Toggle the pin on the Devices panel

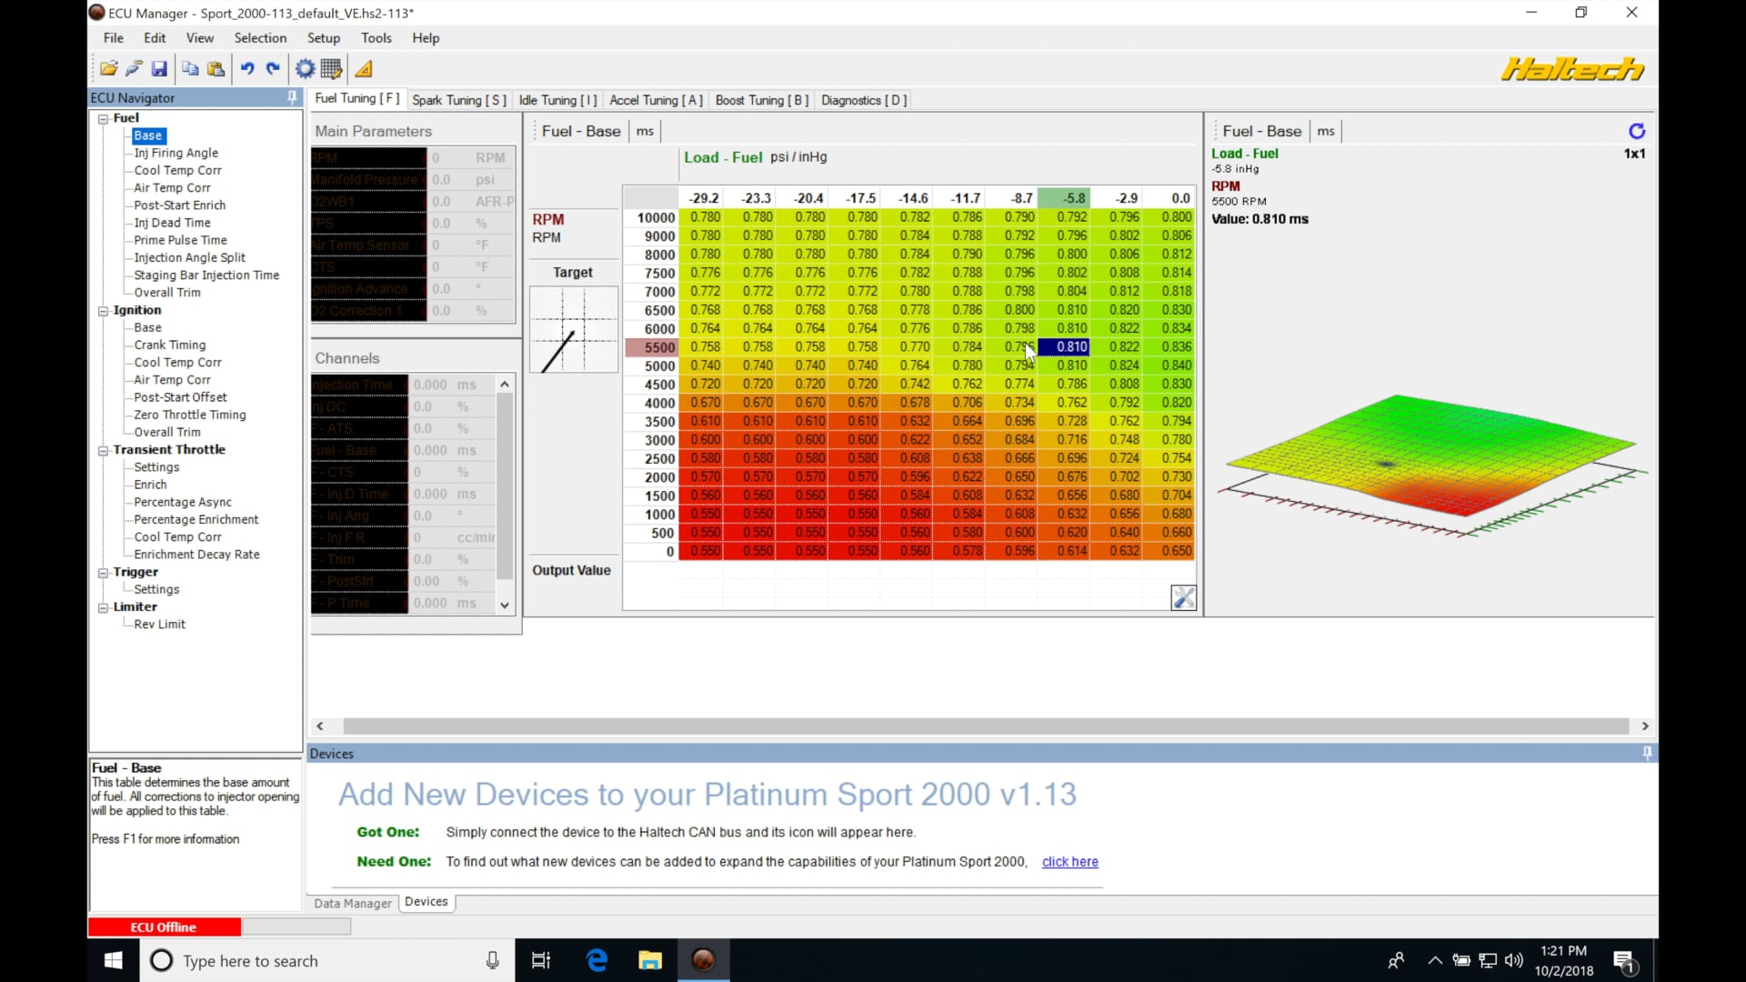[x=1646, y=753]
